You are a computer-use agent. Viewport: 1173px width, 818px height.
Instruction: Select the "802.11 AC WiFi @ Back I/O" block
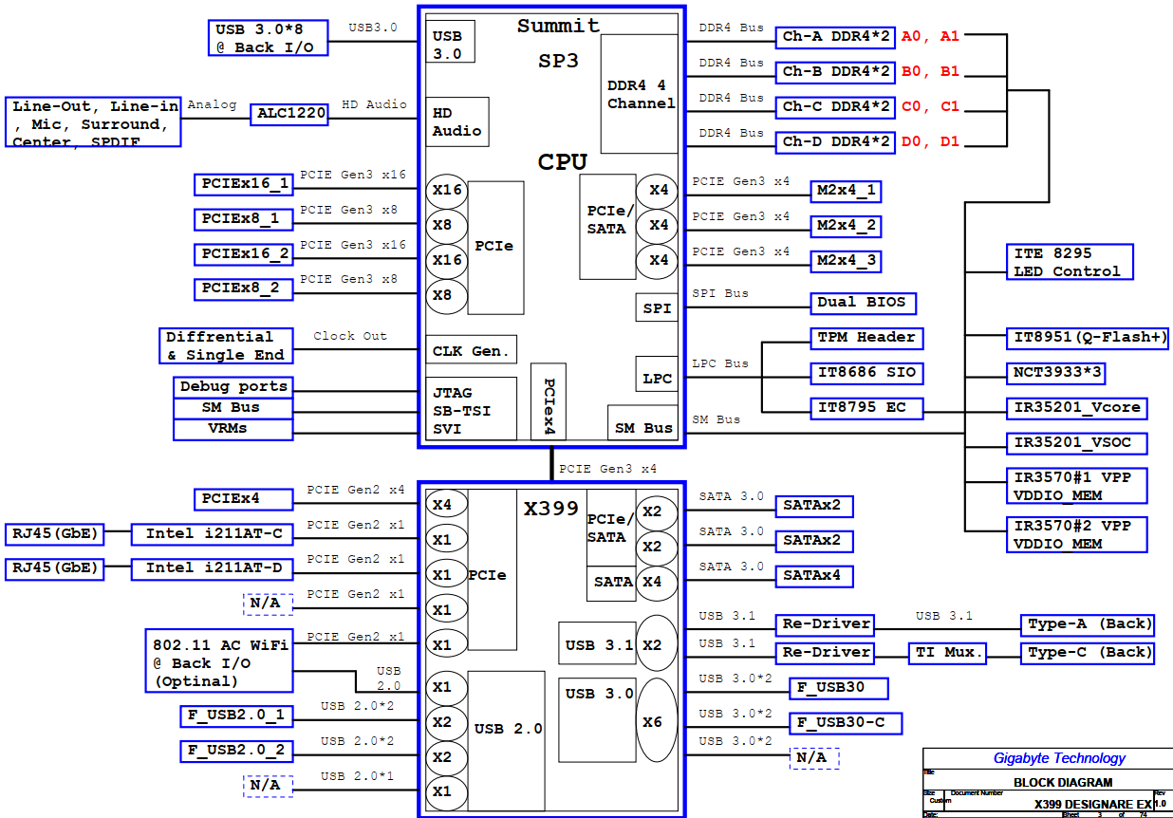pyautogui.click(x=219, y=660)
